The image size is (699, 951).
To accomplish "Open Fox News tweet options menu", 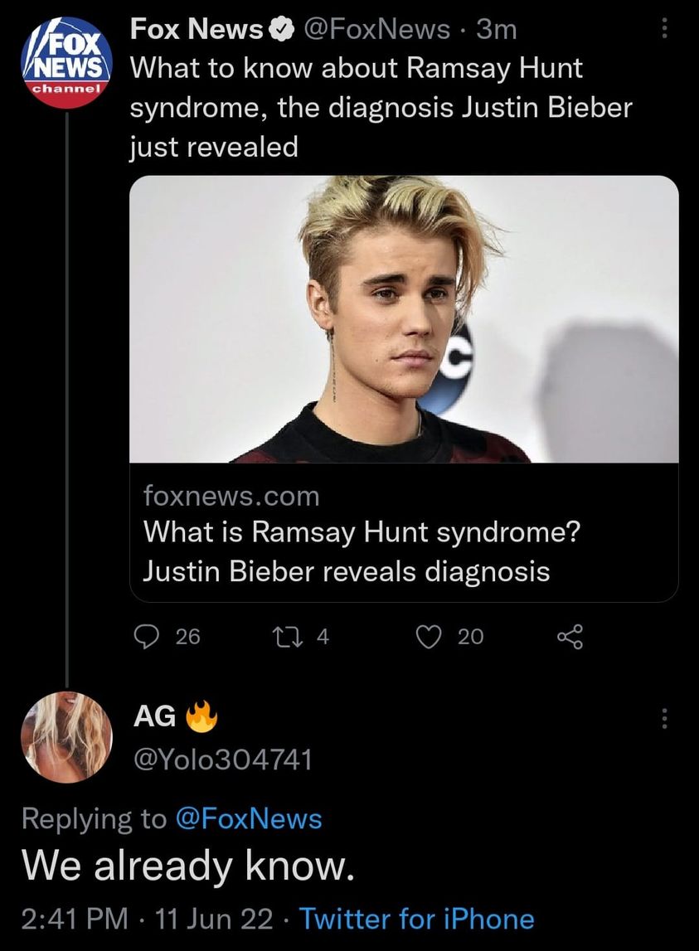I will [662, 31].
